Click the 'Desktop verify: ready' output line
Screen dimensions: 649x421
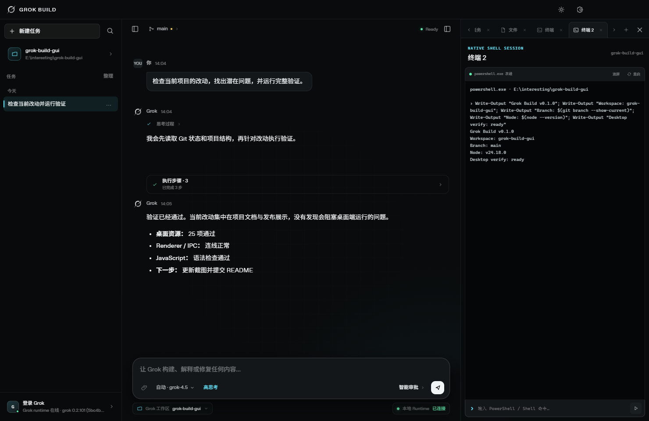497,160
